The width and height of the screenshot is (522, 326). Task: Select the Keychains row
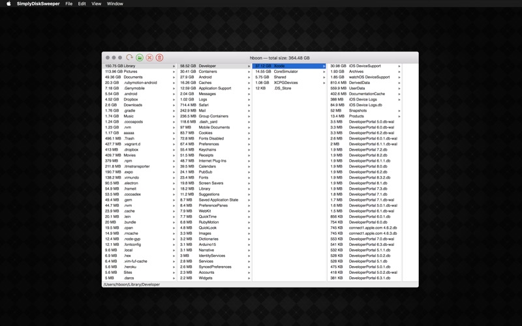(x=215, y=150)
